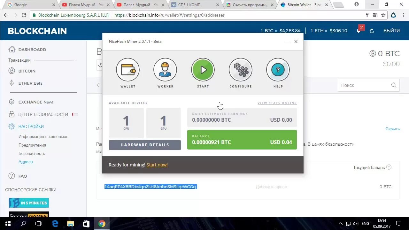Screen dimensions: 409x230
Task: Click the green Balance panel
Action: [x=242, y=140]
